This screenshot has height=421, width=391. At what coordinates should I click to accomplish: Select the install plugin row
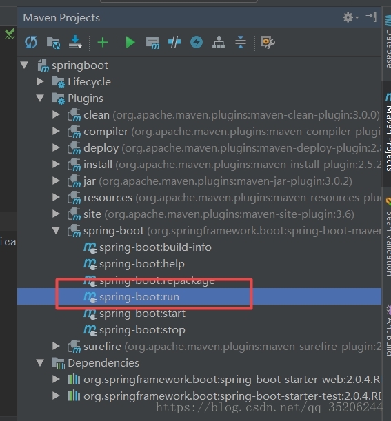(x=199, y=164)
